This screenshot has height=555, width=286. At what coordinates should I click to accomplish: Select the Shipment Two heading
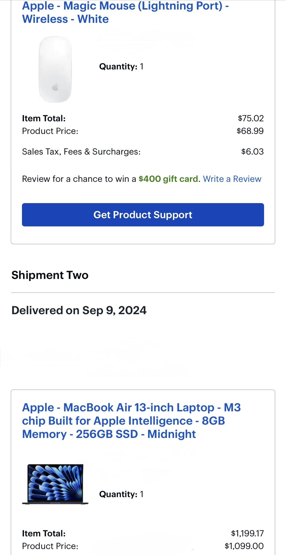pyautogui.click(x=50, y=275)
